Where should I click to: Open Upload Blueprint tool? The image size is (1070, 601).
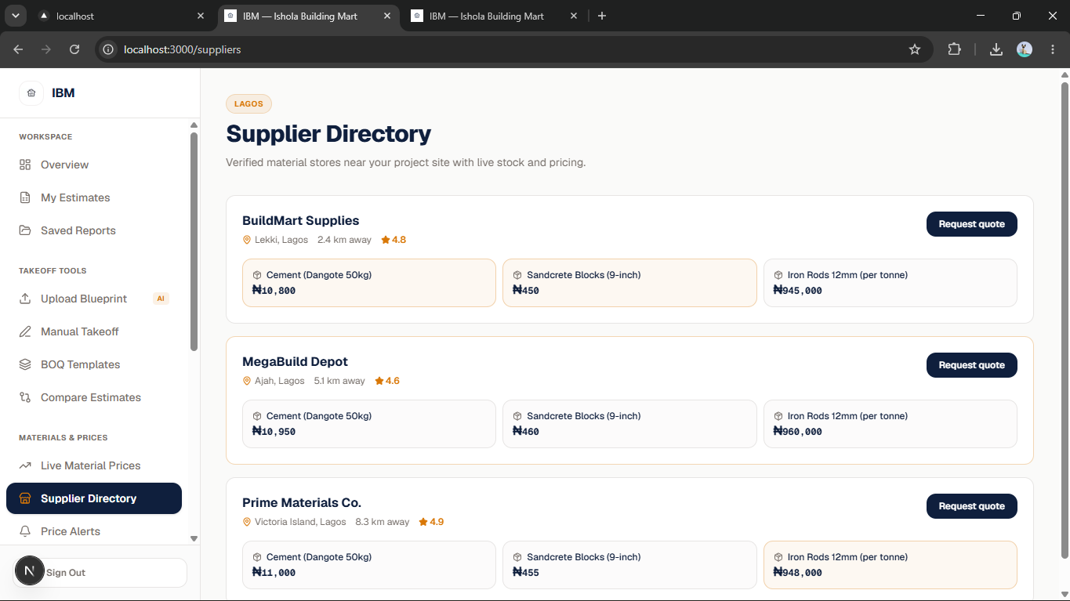[x=94, y=299]
